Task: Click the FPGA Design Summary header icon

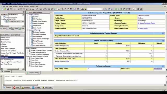Action: coord(27,13)
